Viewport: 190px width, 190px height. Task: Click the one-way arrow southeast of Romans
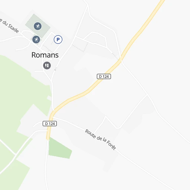[x=56, y=69]
